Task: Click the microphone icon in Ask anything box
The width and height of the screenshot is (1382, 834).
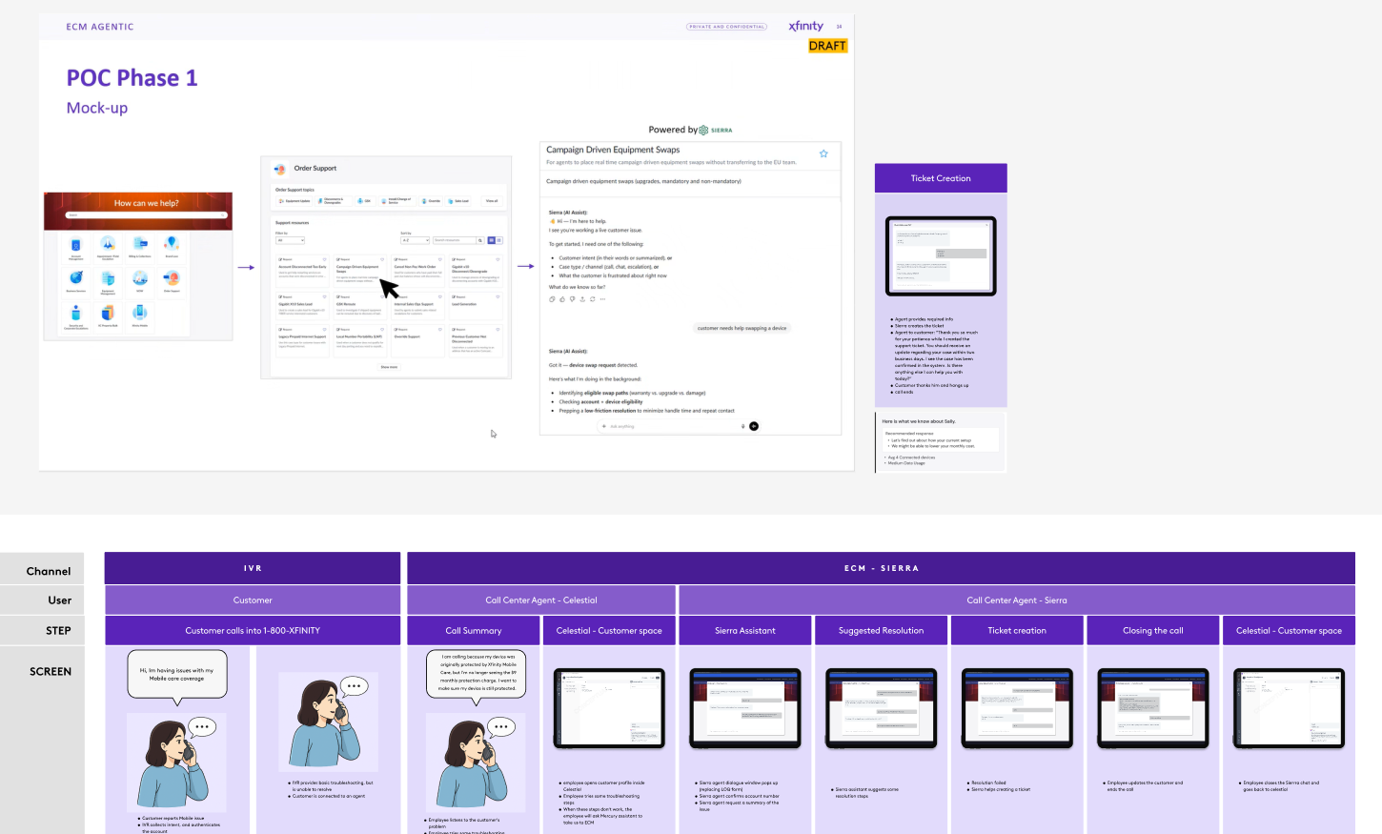Action: click(742, 426)
